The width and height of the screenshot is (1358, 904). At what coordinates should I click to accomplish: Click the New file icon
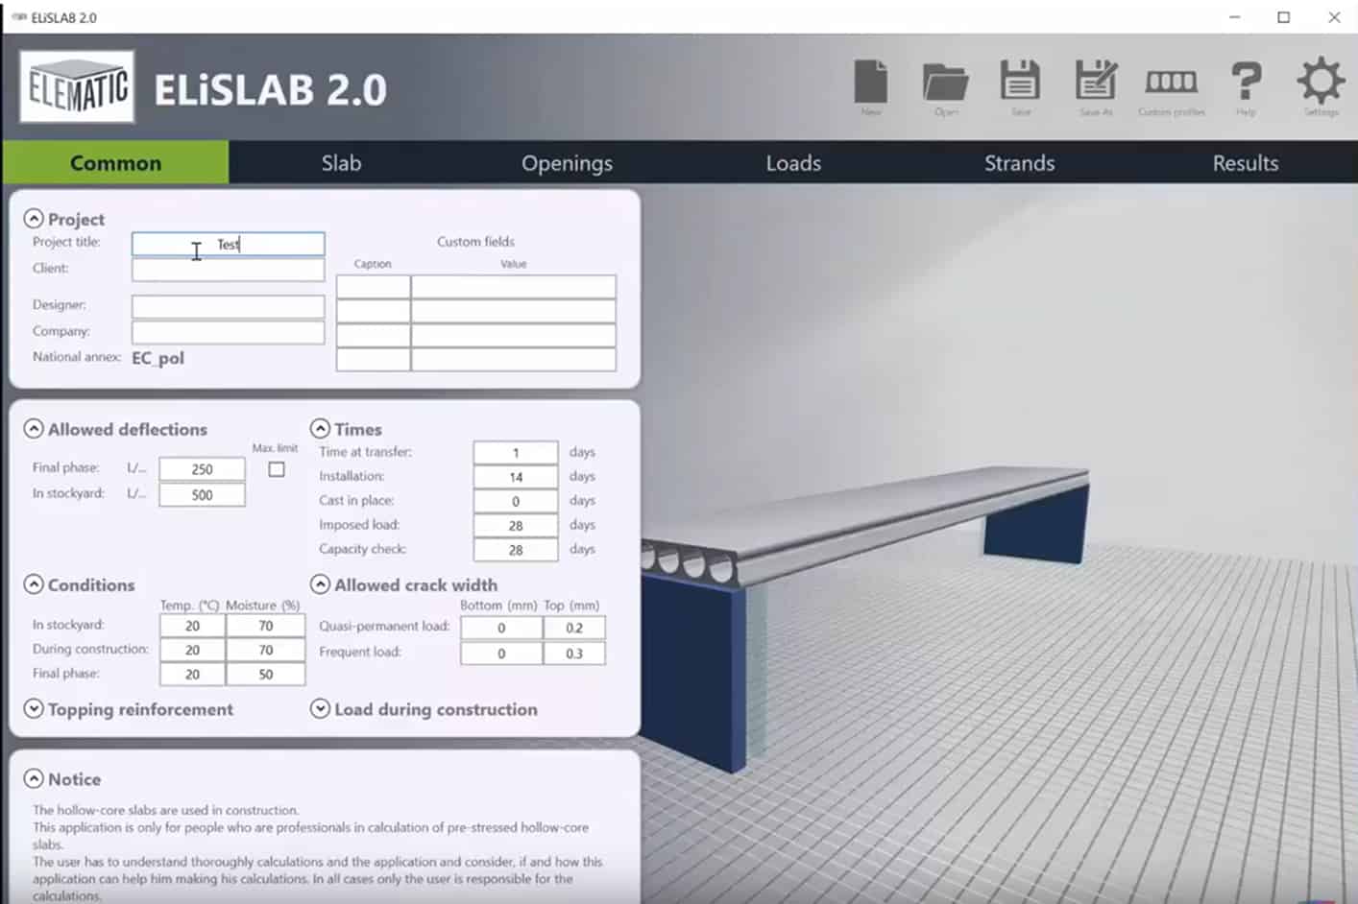click(x=871, y=82)
